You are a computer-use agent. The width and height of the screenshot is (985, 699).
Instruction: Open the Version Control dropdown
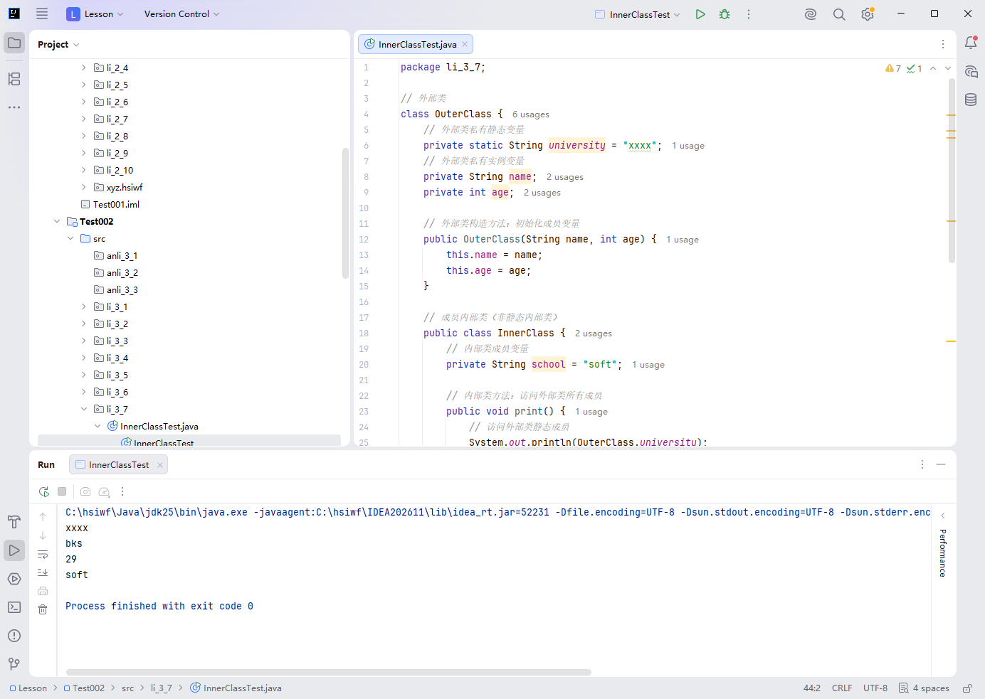coord(181,14)
